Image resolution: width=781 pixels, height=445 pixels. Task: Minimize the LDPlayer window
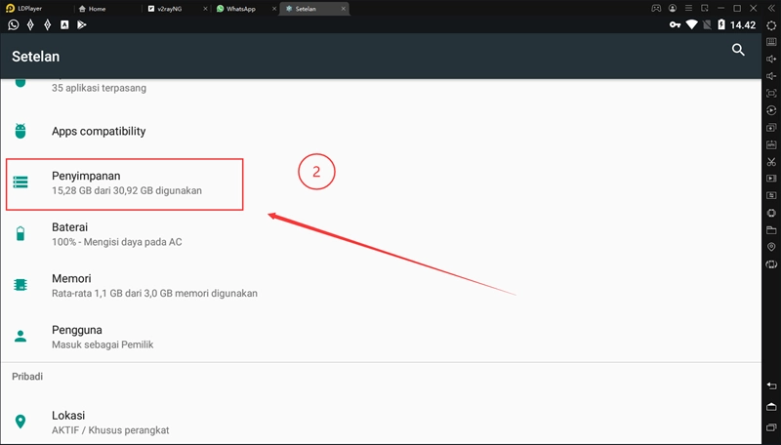tap(720, 9)
